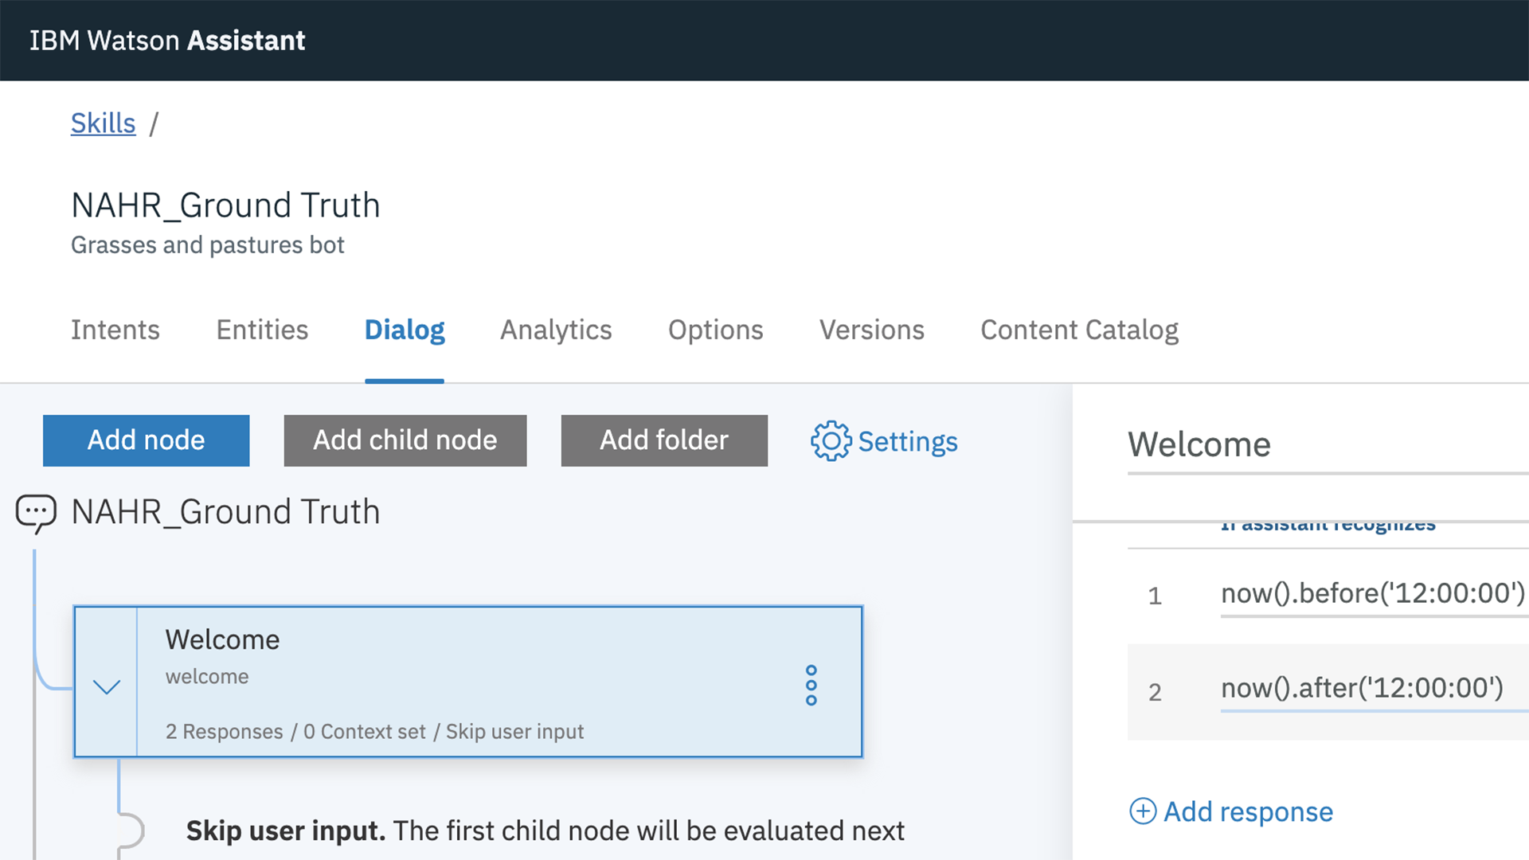Click the Add response link

[x=1248, y=811]
